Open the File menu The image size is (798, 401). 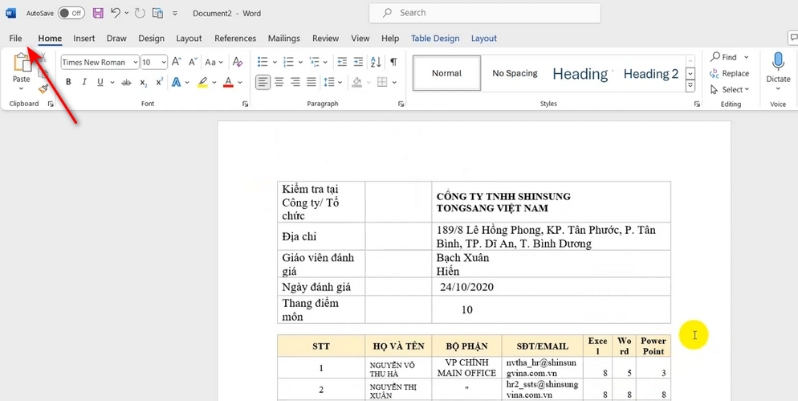[x=16, y=38]
